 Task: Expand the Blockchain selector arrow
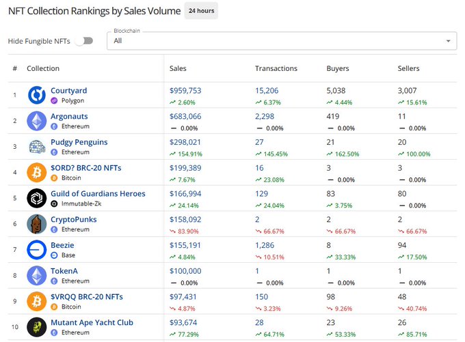(x=449, y=41)
